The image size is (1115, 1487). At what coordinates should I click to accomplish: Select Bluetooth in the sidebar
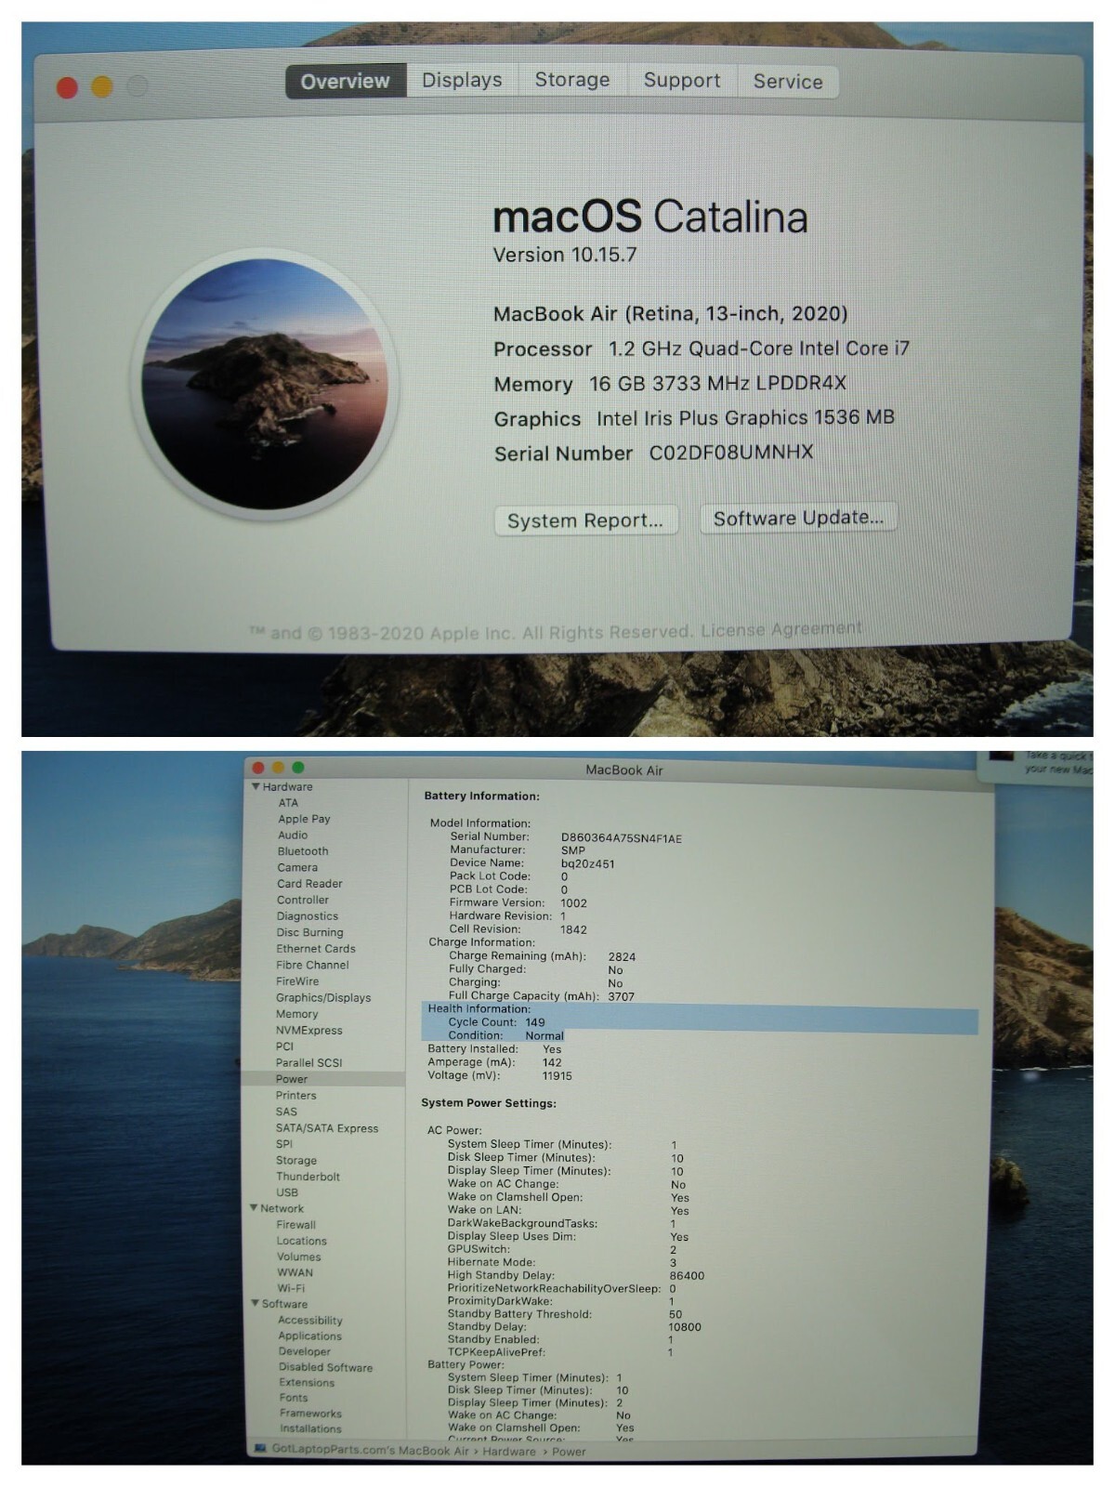point(303,851)
